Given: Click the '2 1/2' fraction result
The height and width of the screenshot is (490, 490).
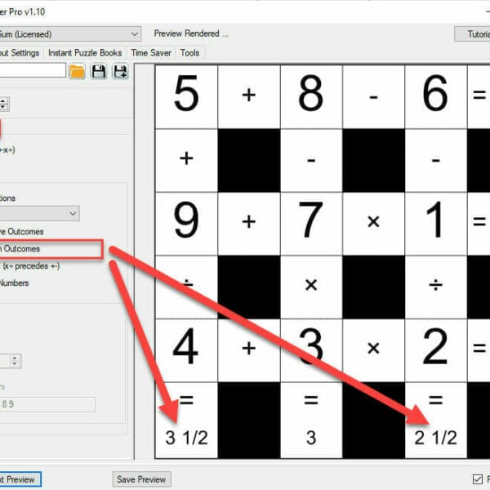Looking at the screenshot, I should pyautogui.click(x=435, y=438).
